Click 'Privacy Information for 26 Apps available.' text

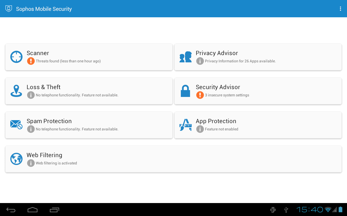pyautogui.click(x=240, y=61)
